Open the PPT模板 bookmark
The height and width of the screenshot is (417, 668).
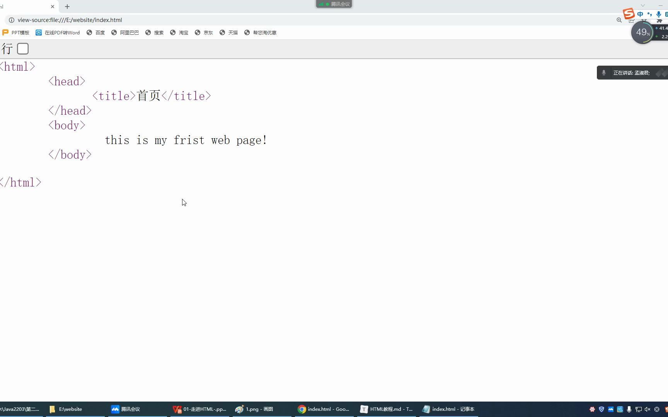tap(16, 33)
